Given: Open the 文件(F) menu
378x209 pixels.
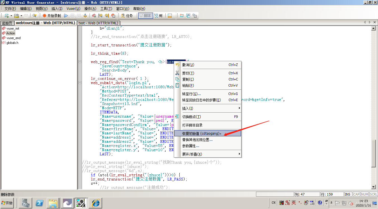Looking at the screenshot, I should click(x=10, y=9).
